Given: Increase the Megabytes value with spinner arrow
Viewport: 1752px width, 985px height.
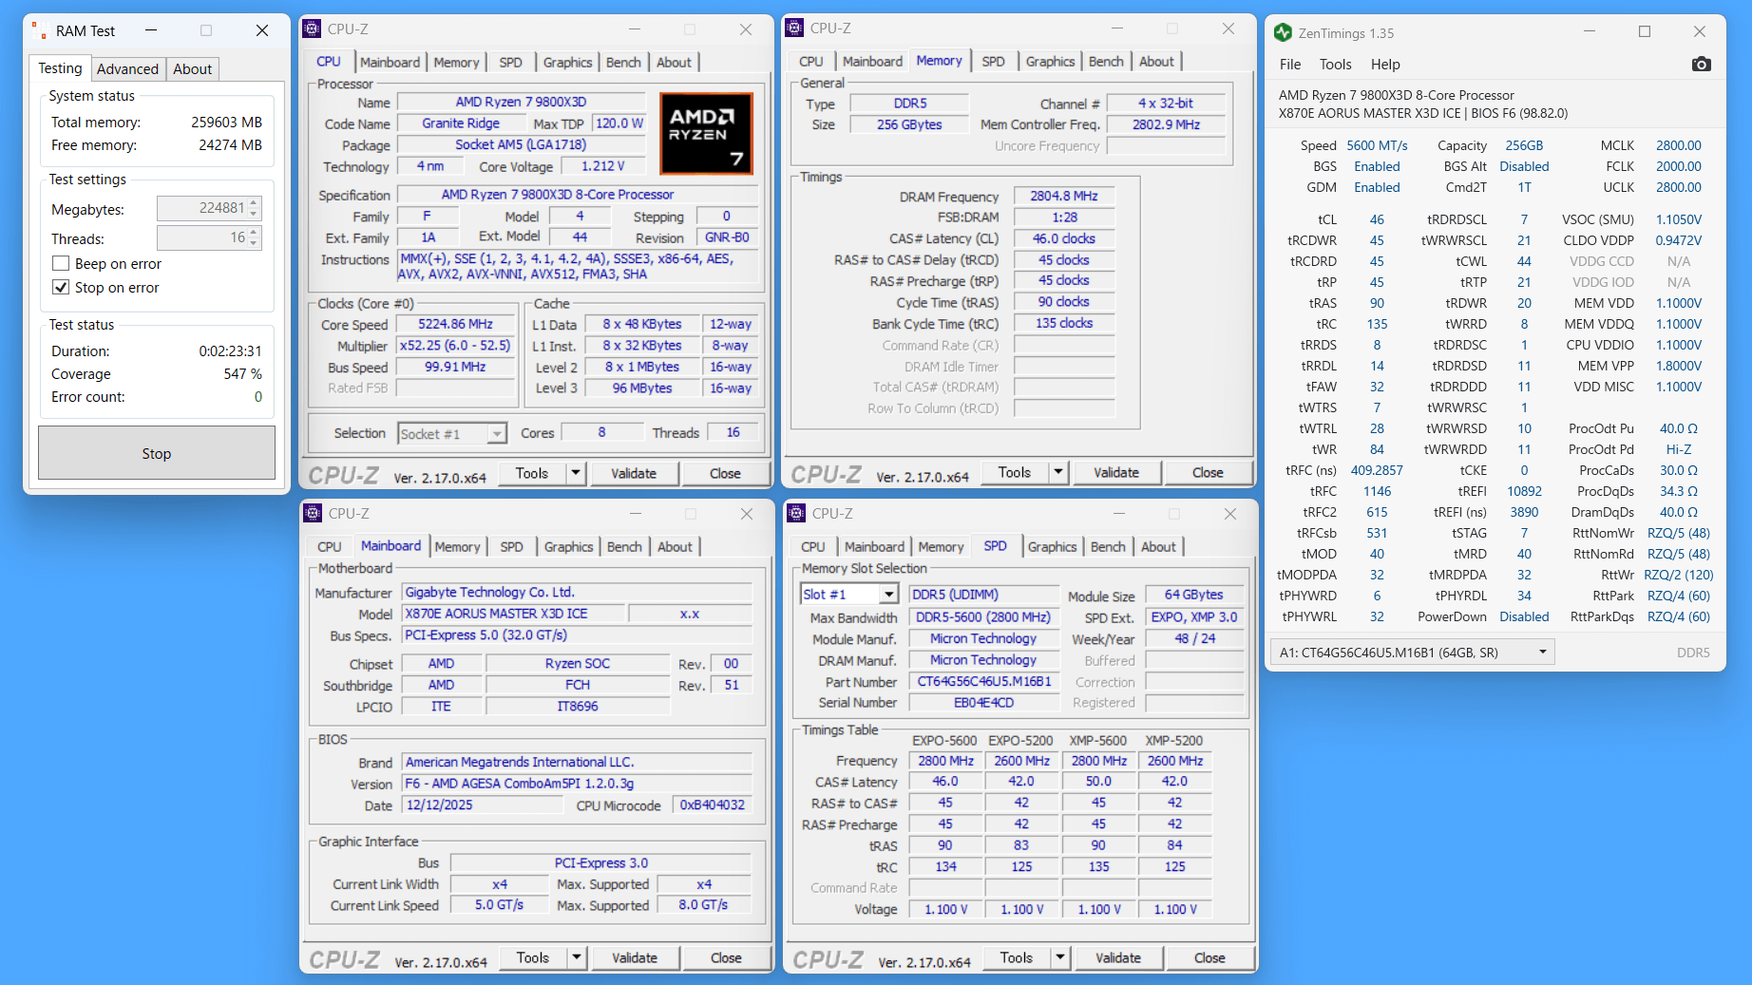Looking at the screenshot, I should 254,203.
